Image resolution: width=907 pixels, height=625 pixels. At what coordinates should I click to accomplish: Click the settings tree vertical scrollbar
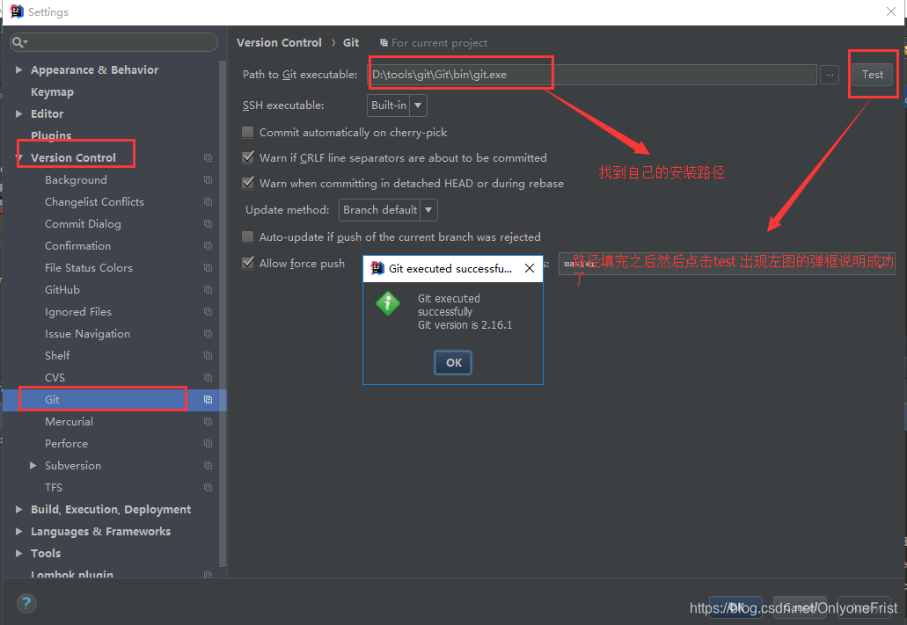pos(223,312)
